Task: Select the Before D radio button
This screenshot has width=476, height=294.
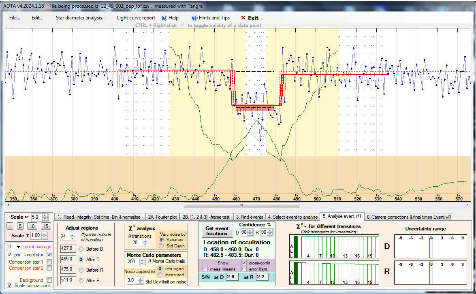Action: (81, 249)
